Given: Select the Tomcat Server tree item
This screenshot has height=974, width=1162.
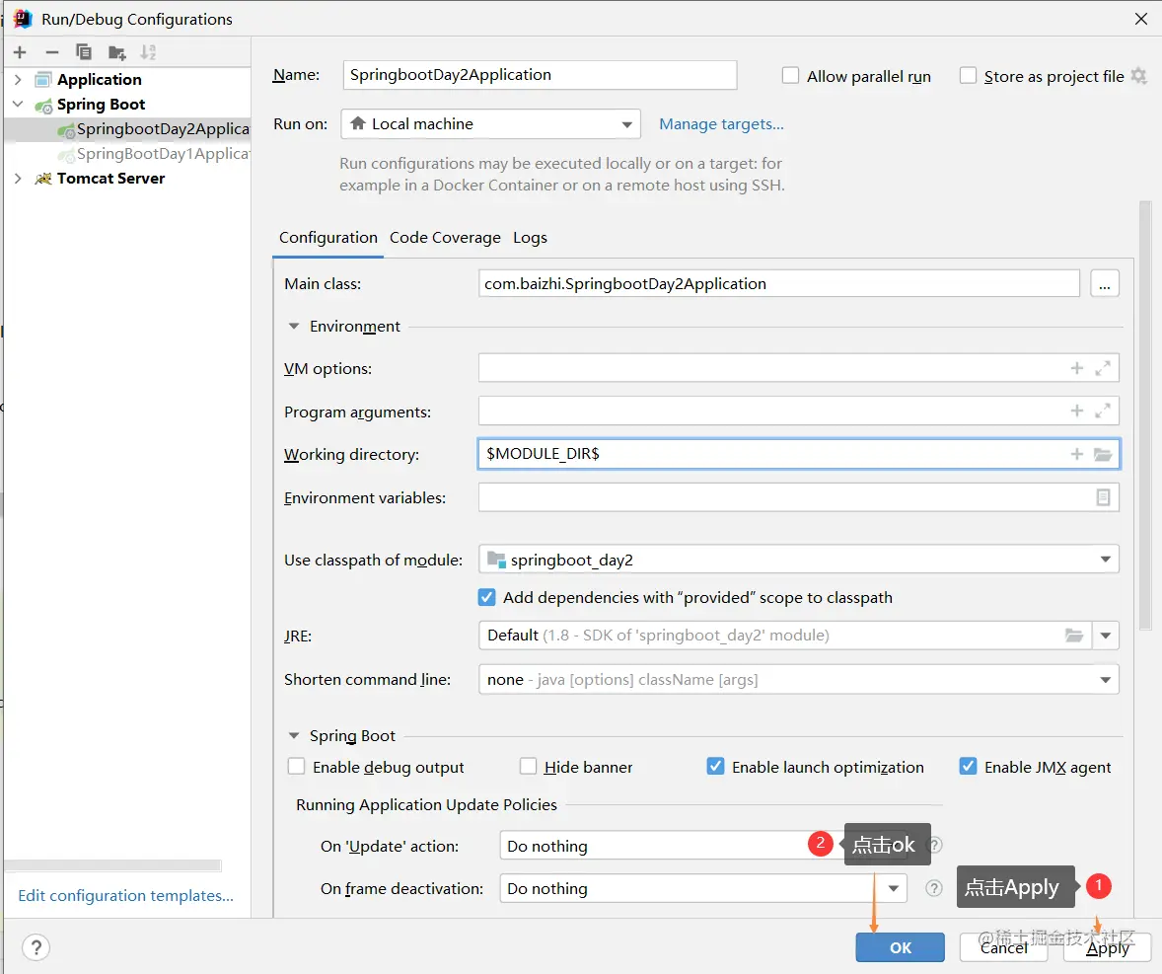Looking at the screenshot, I should pyautogui.click(x=110, y=178).
